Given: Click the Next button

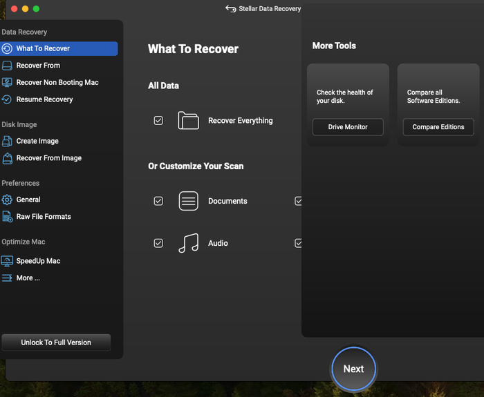Looking at the screenshot, I should [354, 369].
